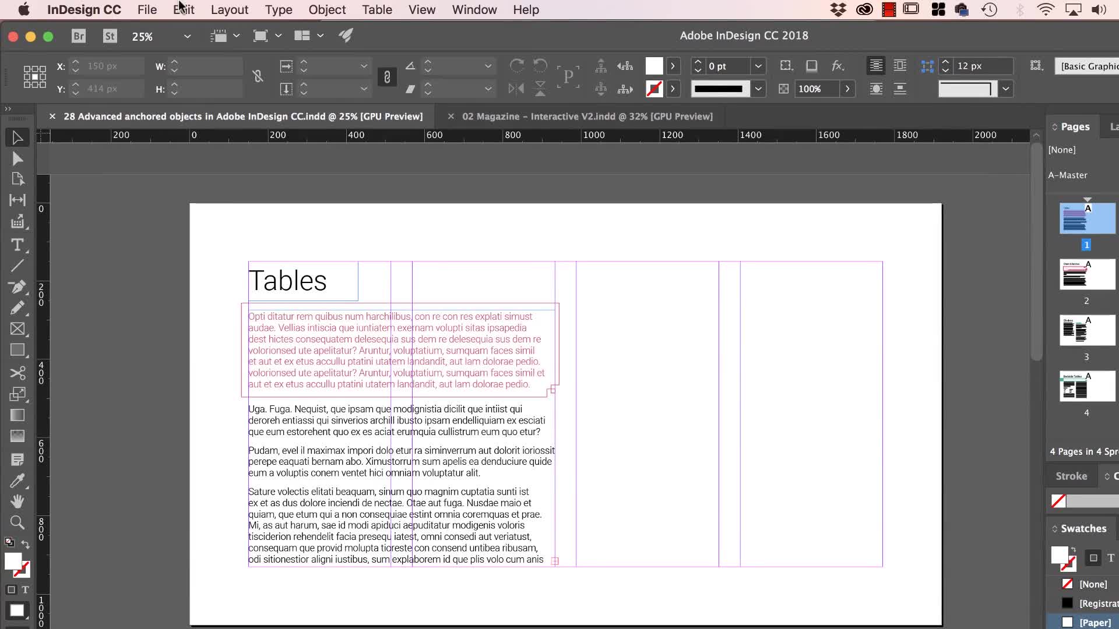Select the Scissors tool
Image resolution: width=1119 pixels, height=629 pixels.
17,373
